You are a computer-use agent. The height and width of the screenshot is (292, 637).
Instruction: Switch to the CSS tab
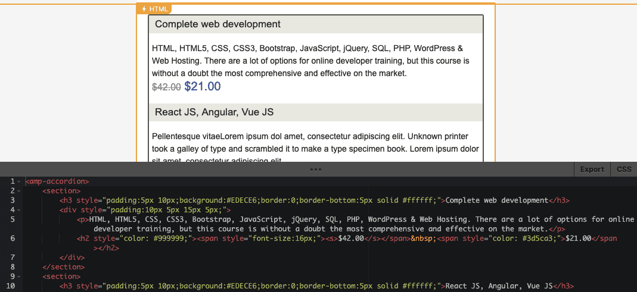624,169
